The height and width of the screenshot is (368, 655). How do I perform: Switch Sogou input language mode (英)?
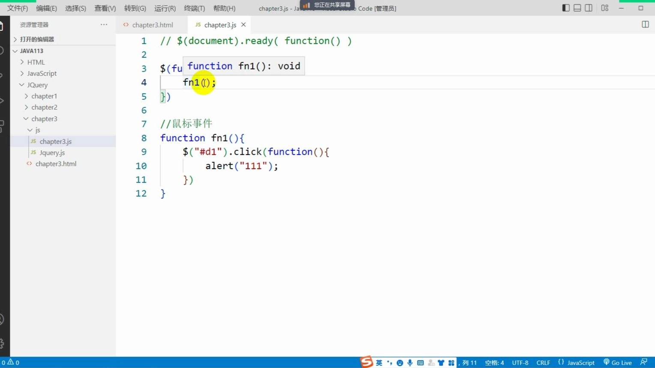pyautogui.click(x=379, y=363)
